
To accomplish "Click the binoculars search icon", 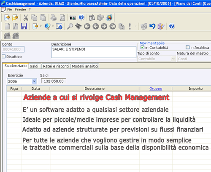I will [78, 26].
